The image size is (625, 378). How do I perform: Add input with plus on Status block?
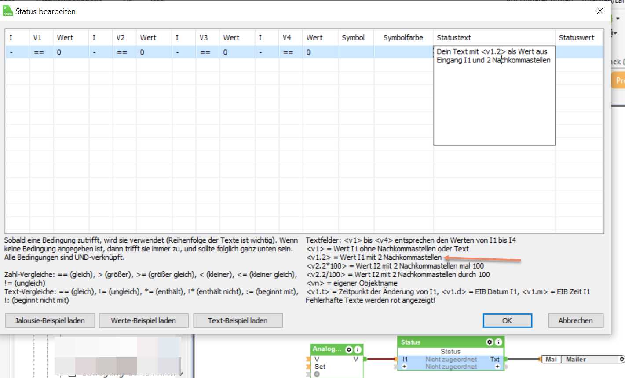pos(404,367)
